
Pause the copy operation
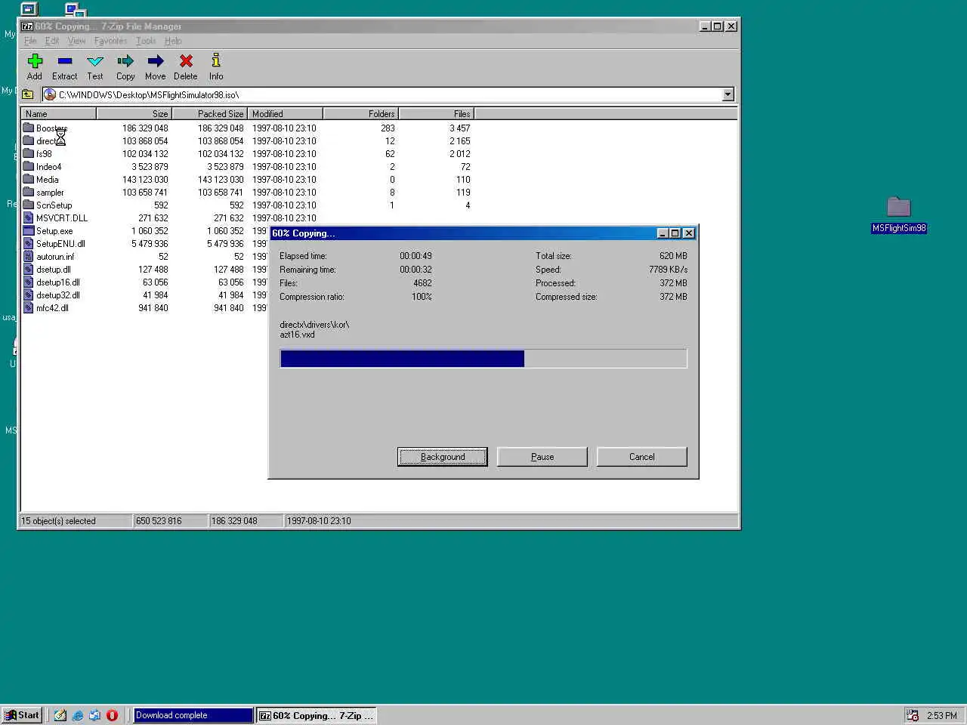coord(542,457)
